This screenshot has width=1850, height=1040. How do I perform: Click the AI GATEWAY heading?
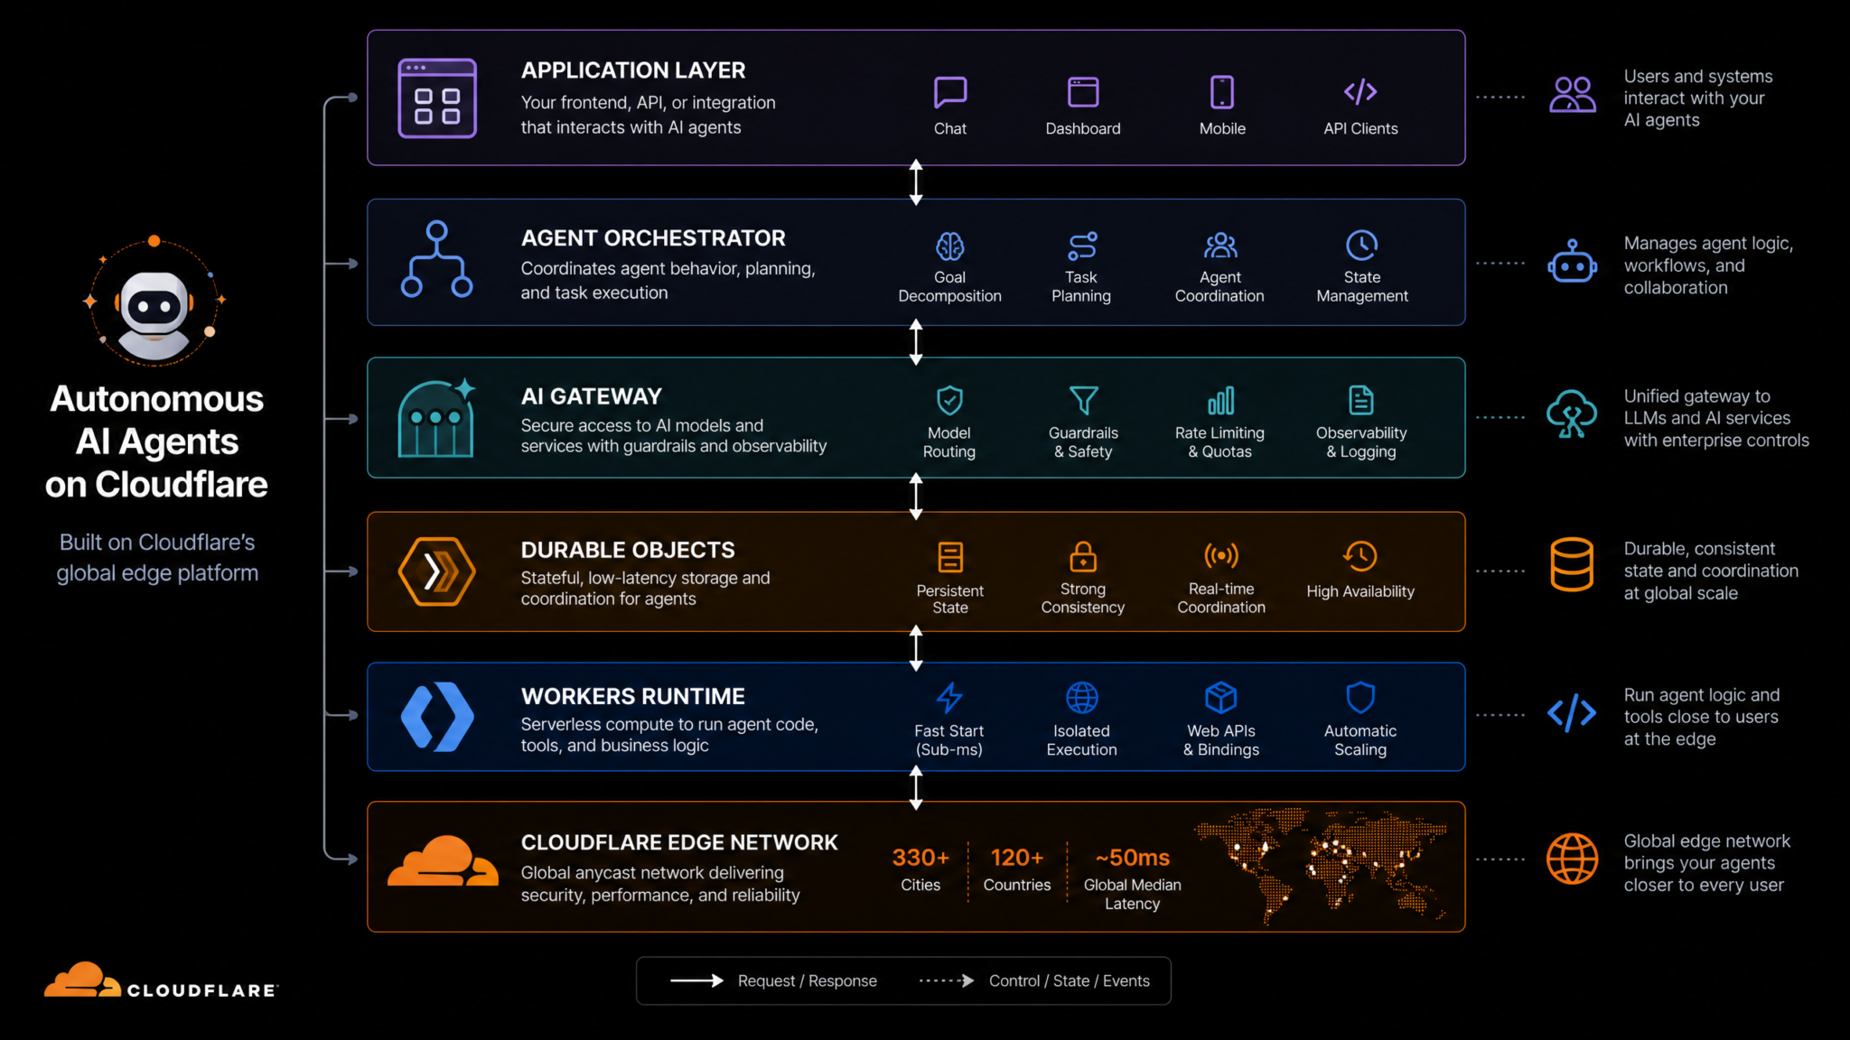(592, 396)
